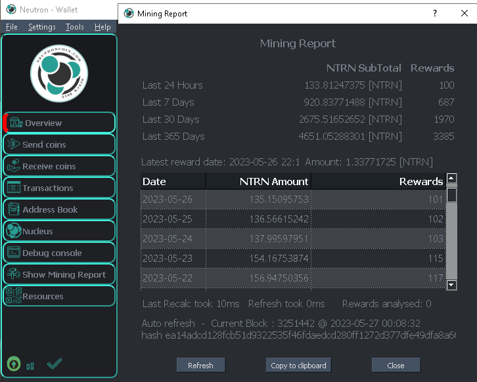Click the table scrollbar down arrow

pyautogui.click(x=452, y=285)
